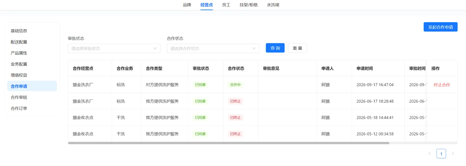
Task: Open 业务配置 sidebar item
Action: [x=32, y=64]
